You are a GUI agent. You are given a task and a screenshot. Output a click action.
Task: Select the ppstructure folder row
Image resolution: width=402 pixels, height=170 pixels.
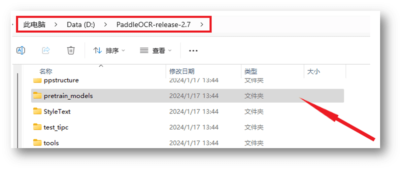pos(188,80)
